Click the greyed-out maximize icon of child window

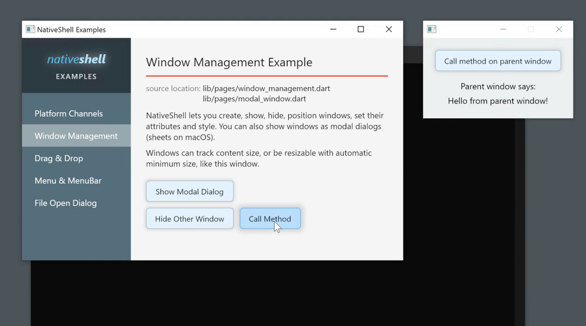click(x=531, y=29)
